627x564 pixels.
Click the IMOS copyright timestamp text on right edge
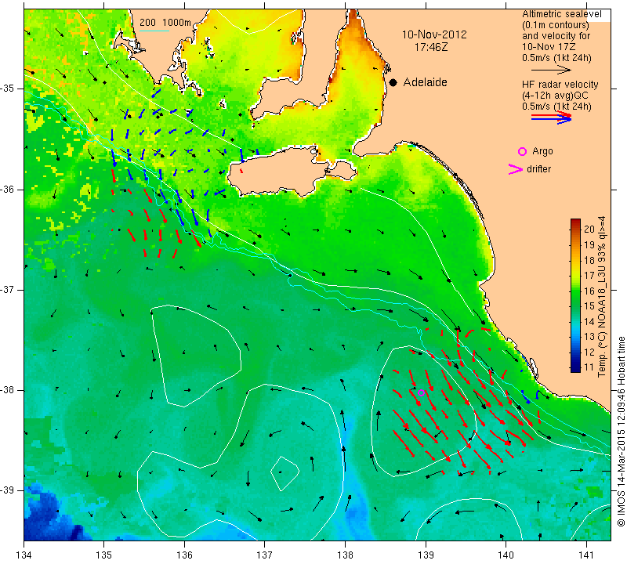(x=621, y=432)
